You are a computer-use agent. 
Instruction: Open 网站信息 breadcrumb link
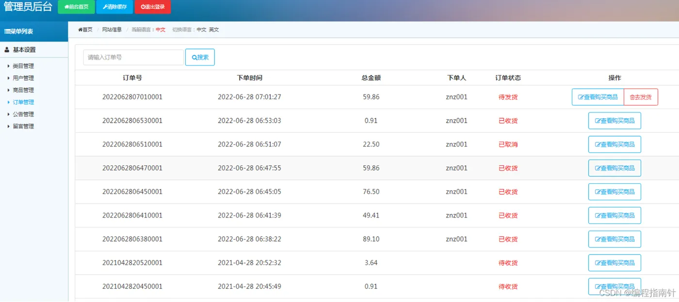tap(112, 30)
